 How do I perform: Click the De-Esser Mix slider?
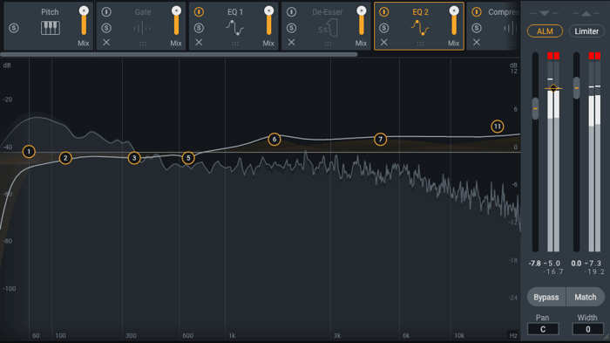coord(362,21)
